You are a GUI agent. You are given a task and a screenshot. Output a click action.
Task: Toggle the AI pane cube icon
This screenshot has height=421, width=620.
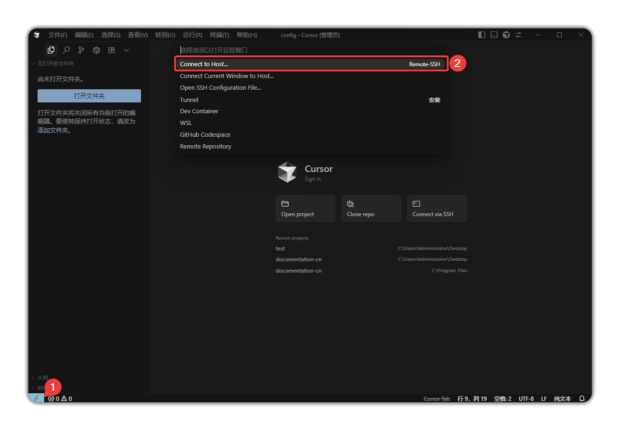(x=506, y=35)
